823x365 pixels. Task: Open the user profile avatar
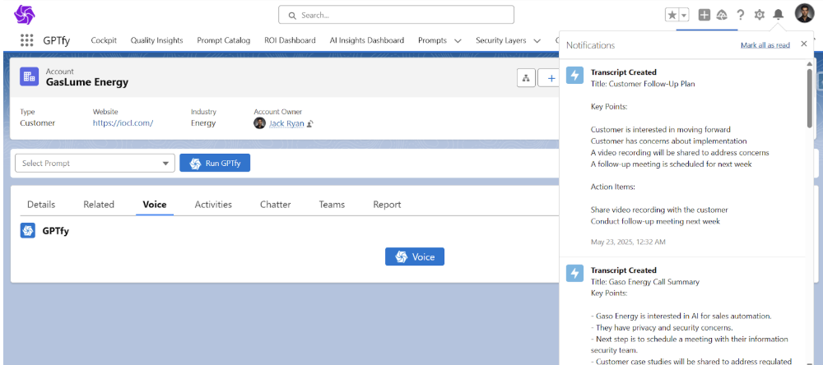[x=804, y=14]
